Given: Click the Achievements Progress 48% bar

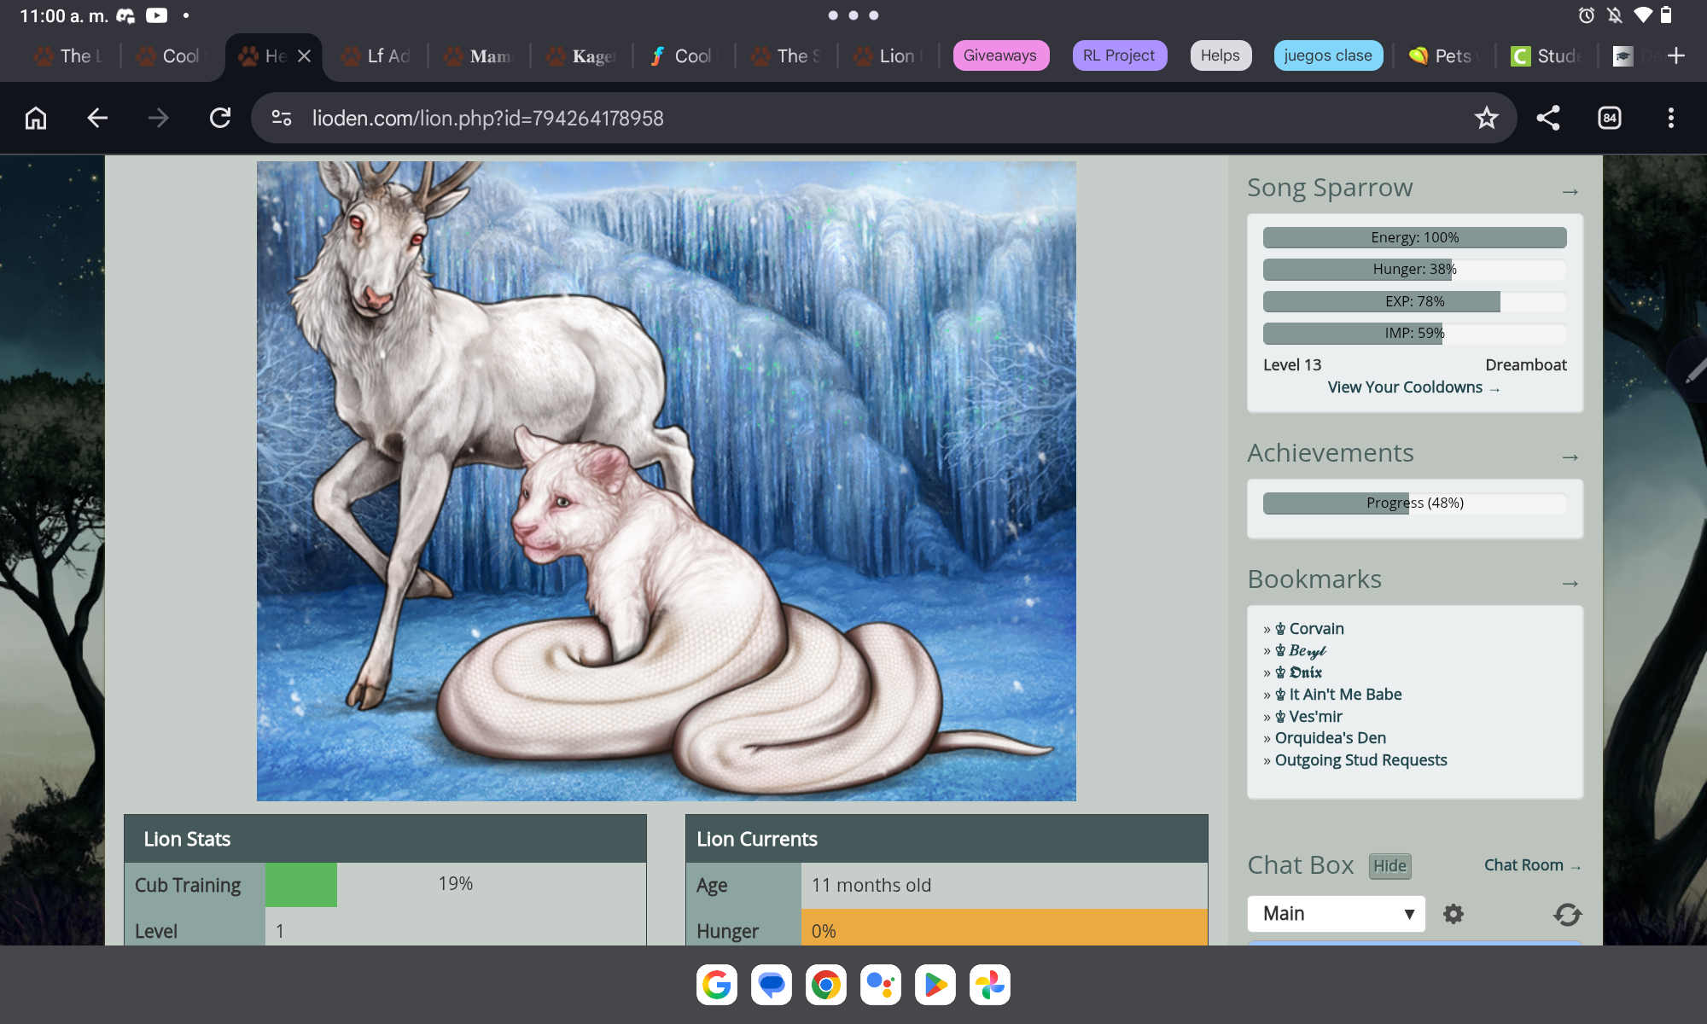Looking at the screenshot, I should 1415,503.
